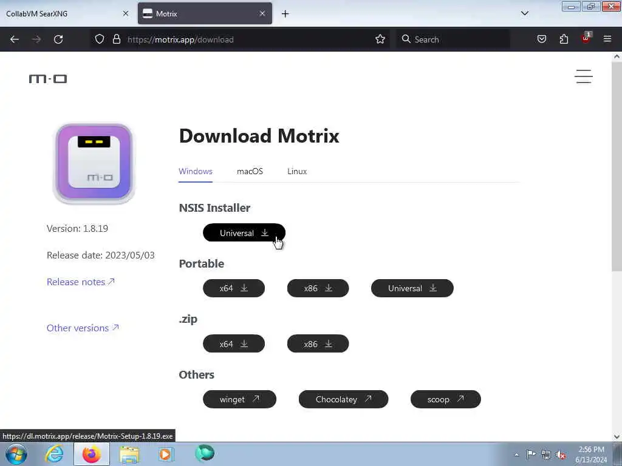Open the Windows Start menu
The width and height of the screenshot is (622, 466).
pyautogui.click(x=16, y=454)
